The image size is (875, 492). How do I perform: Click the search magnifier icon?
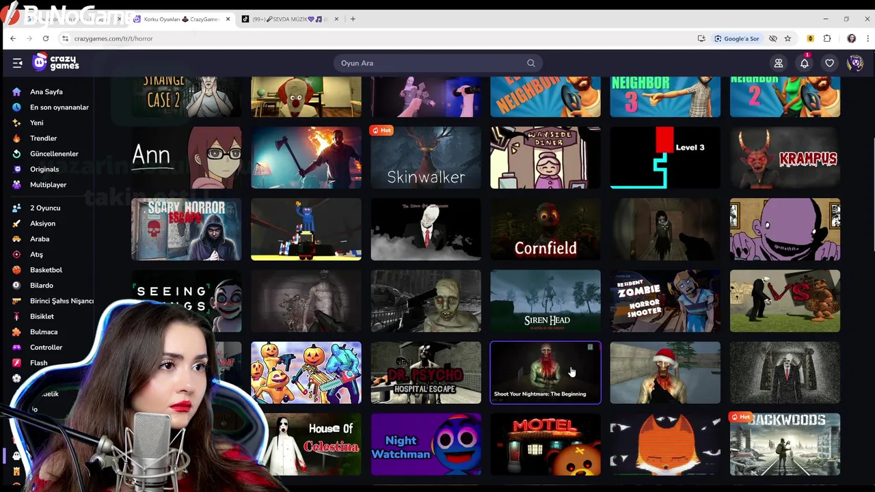(531, 63)
